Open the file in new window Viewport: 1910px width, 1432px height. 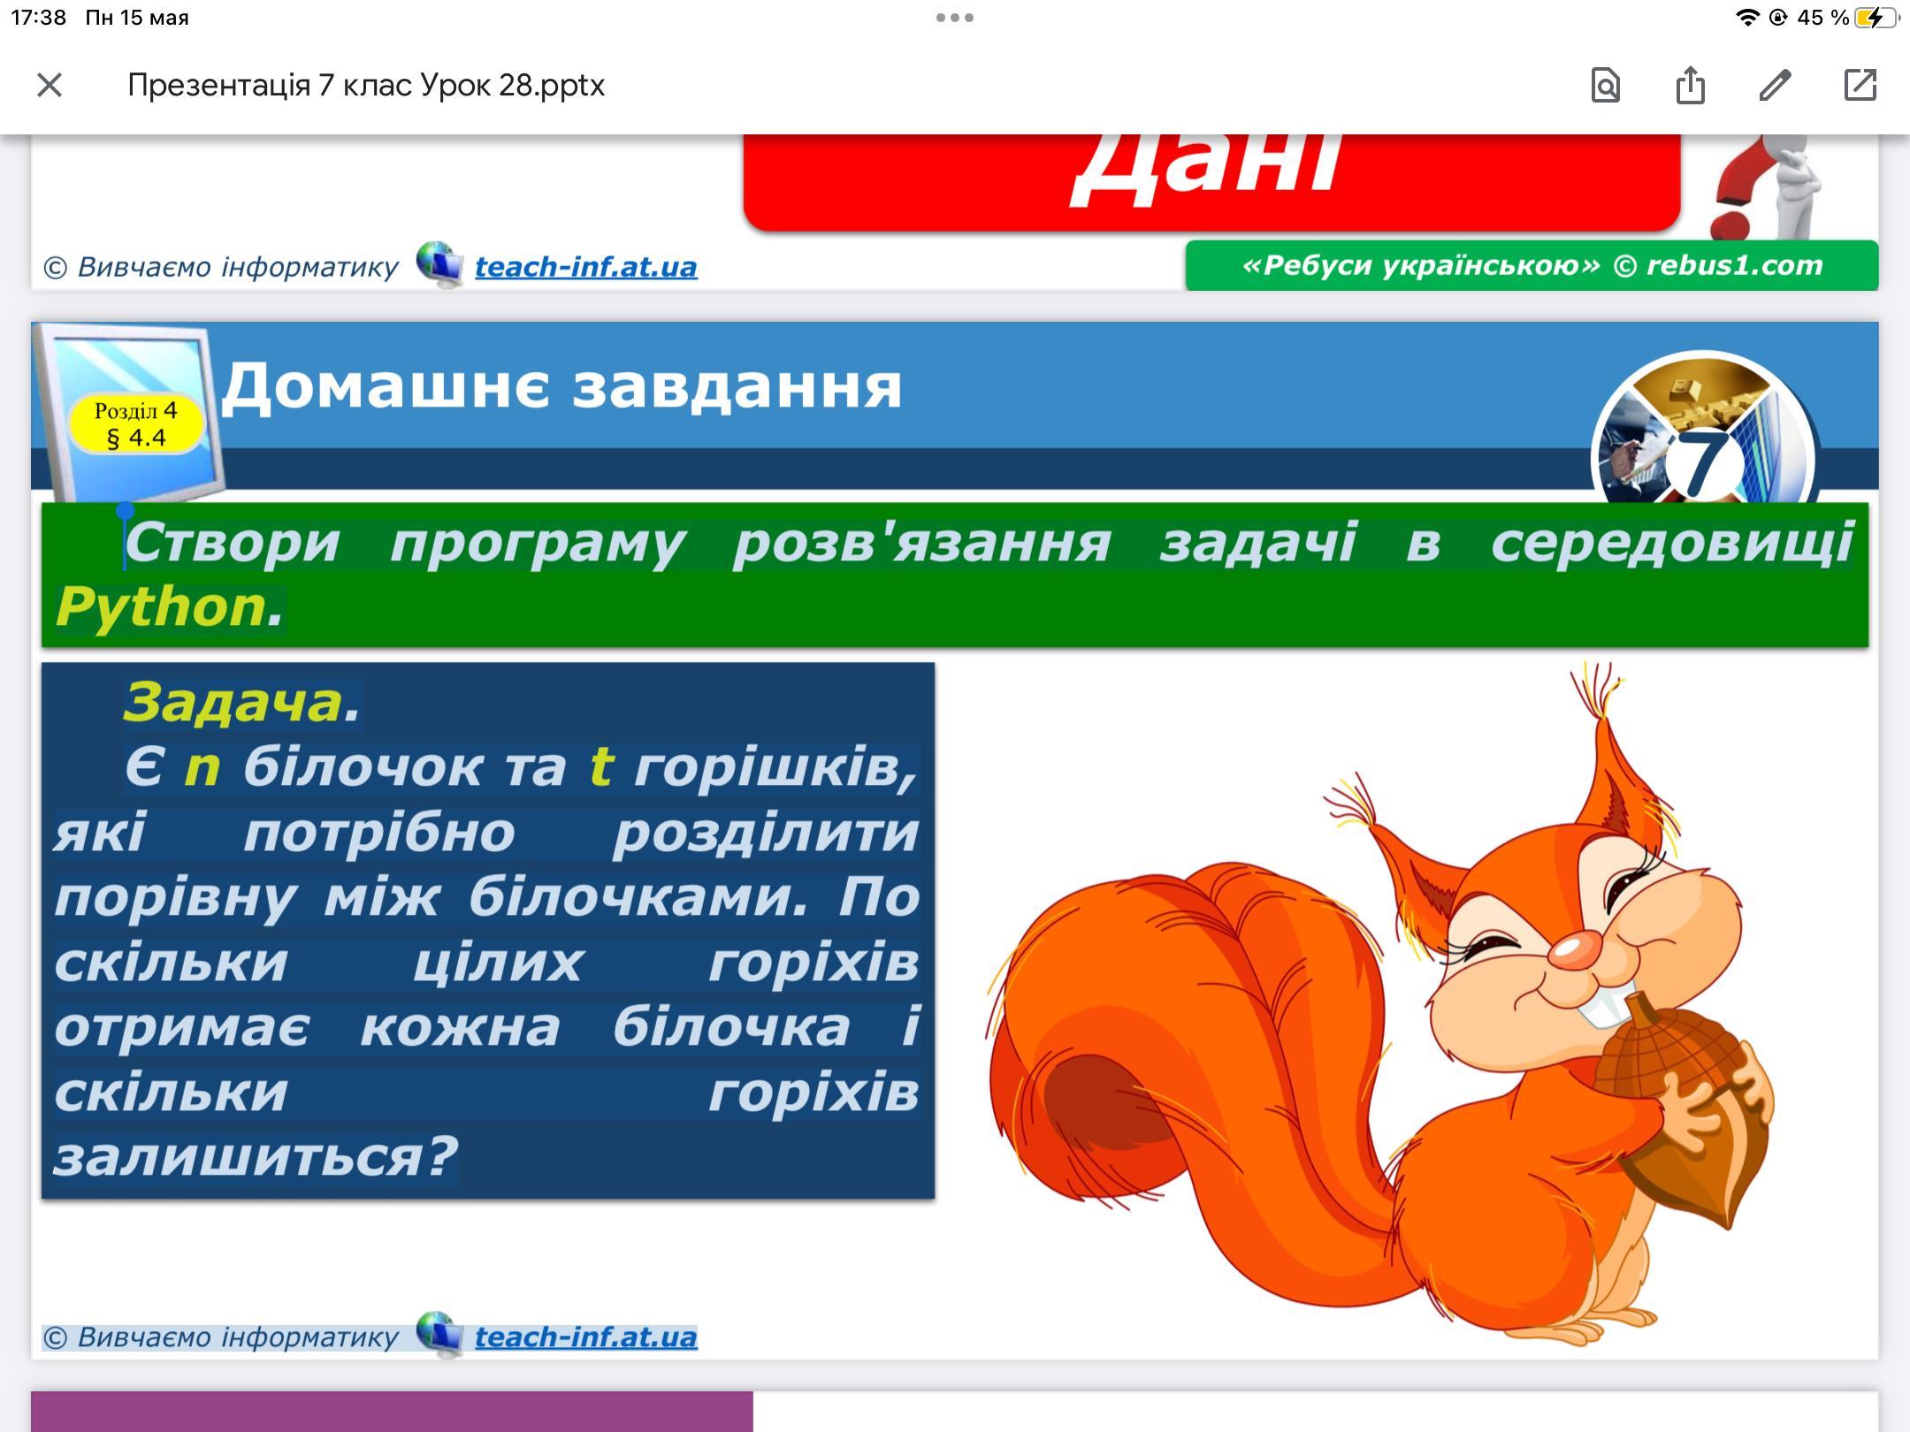coord(1860,86)
